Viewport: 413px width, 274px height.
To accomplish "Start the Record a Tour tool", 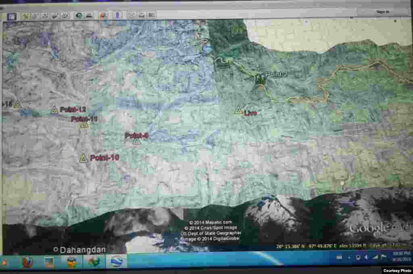I will coord(65,16).
